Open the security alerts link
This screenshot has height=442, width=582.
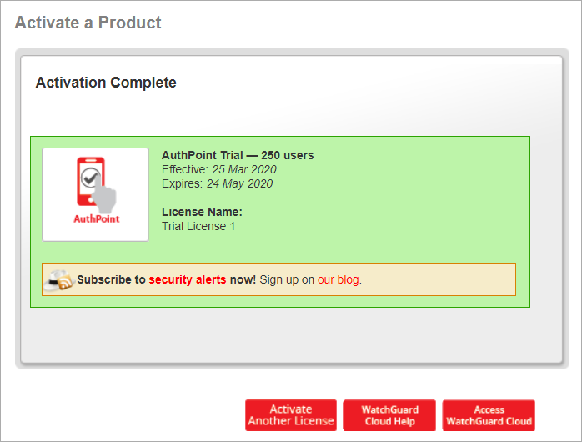point(188,279)
